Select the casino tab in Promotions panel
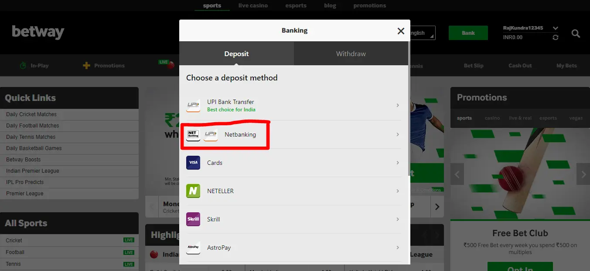Viewport: 590px width, 271px height. [492, 118]
